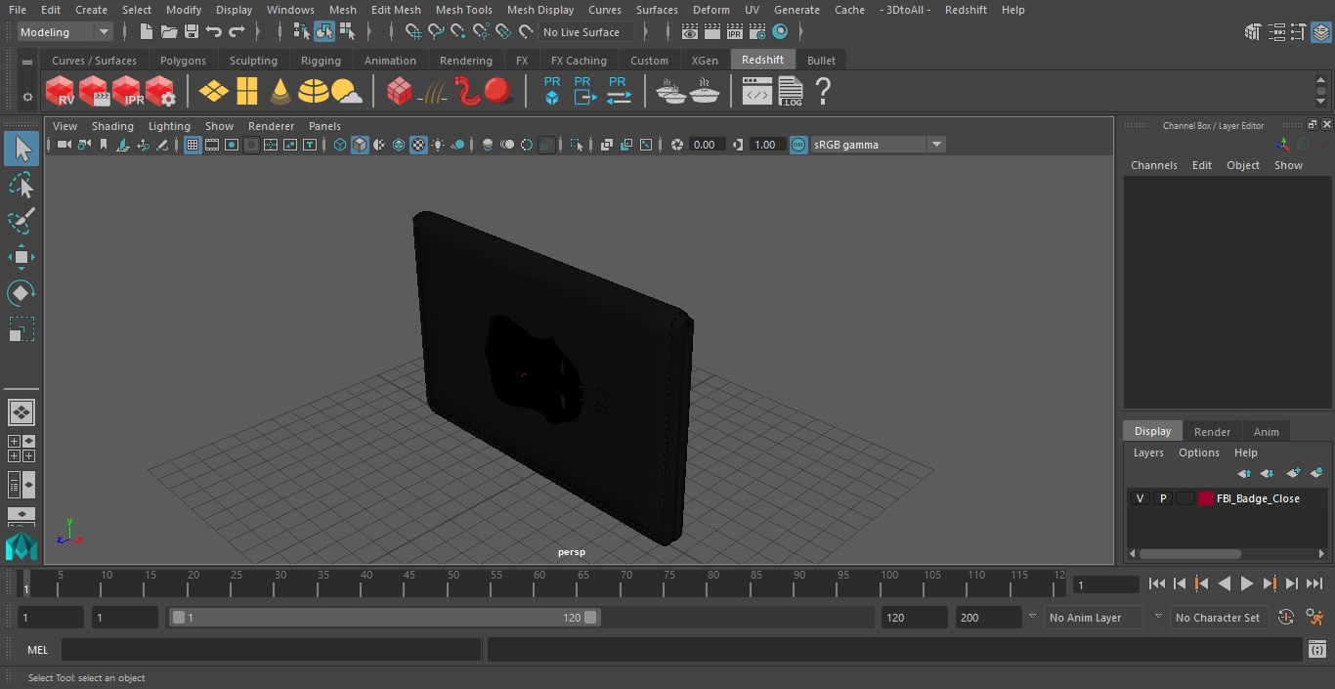Select the FBI_Badge_Close layer name
Screen dimensions: 1335x689
[x=1258, y=498]
